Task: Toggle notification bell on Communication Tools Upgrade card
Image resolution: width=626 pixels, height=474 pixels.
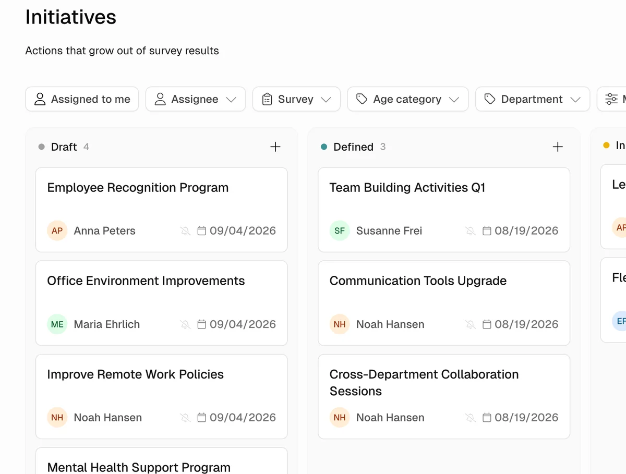Action: (470, 324)
